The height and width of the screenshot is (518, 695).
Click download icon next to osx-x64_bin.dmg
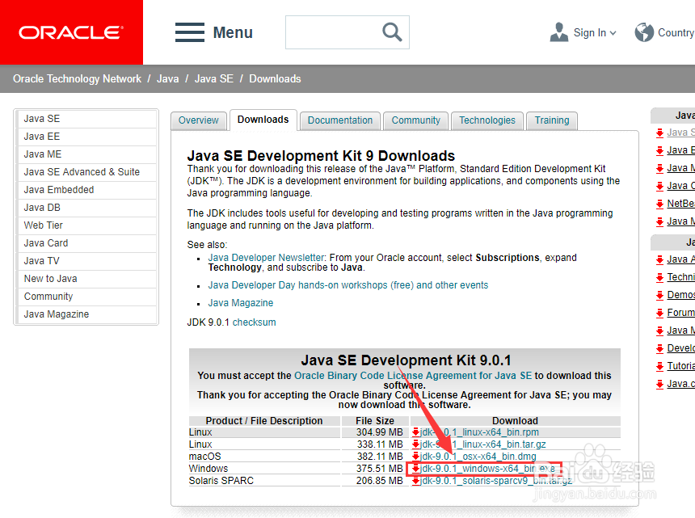[415, 456]
